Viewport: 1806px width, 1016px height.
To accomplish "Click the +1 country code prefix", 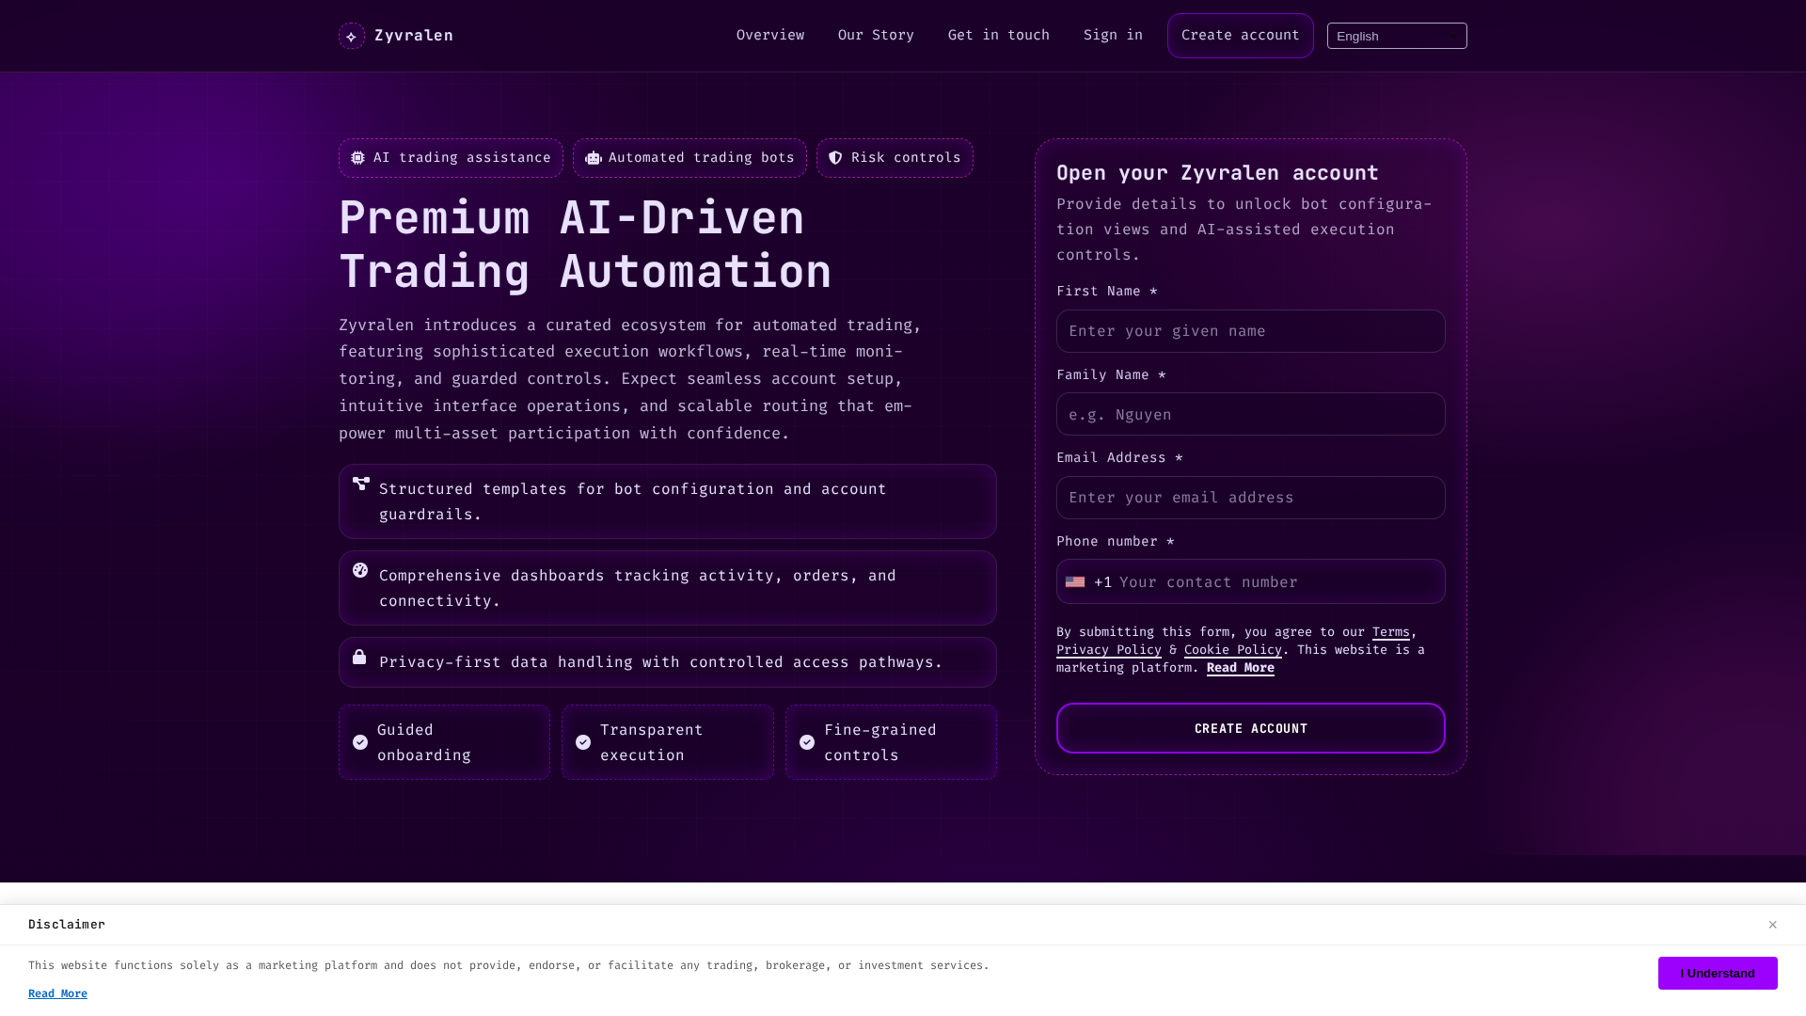I will coord(1103,582).
